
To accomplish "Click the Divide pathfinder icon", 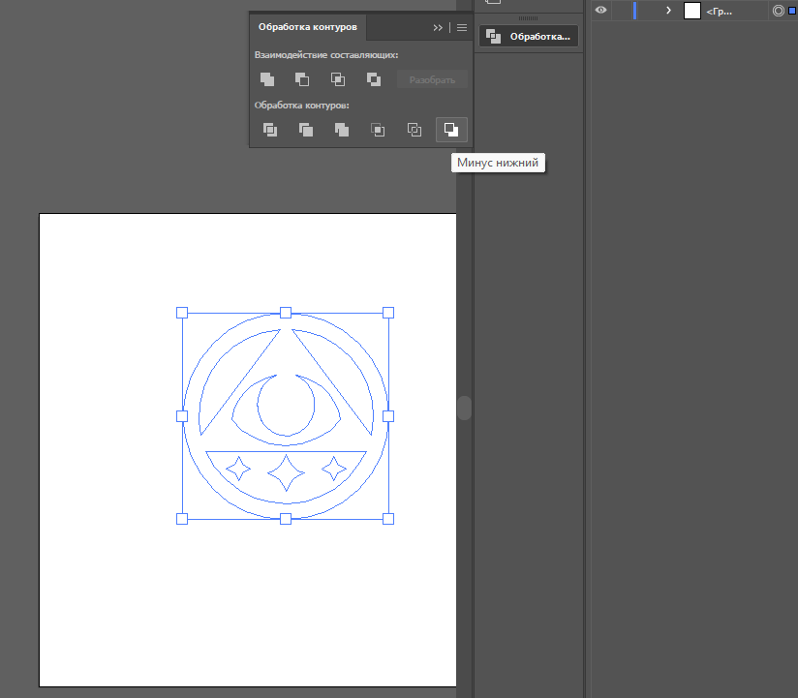I will [270, 130].
